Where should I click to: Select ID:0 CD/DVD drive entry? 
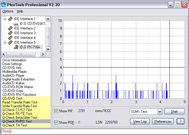point(32,24)
